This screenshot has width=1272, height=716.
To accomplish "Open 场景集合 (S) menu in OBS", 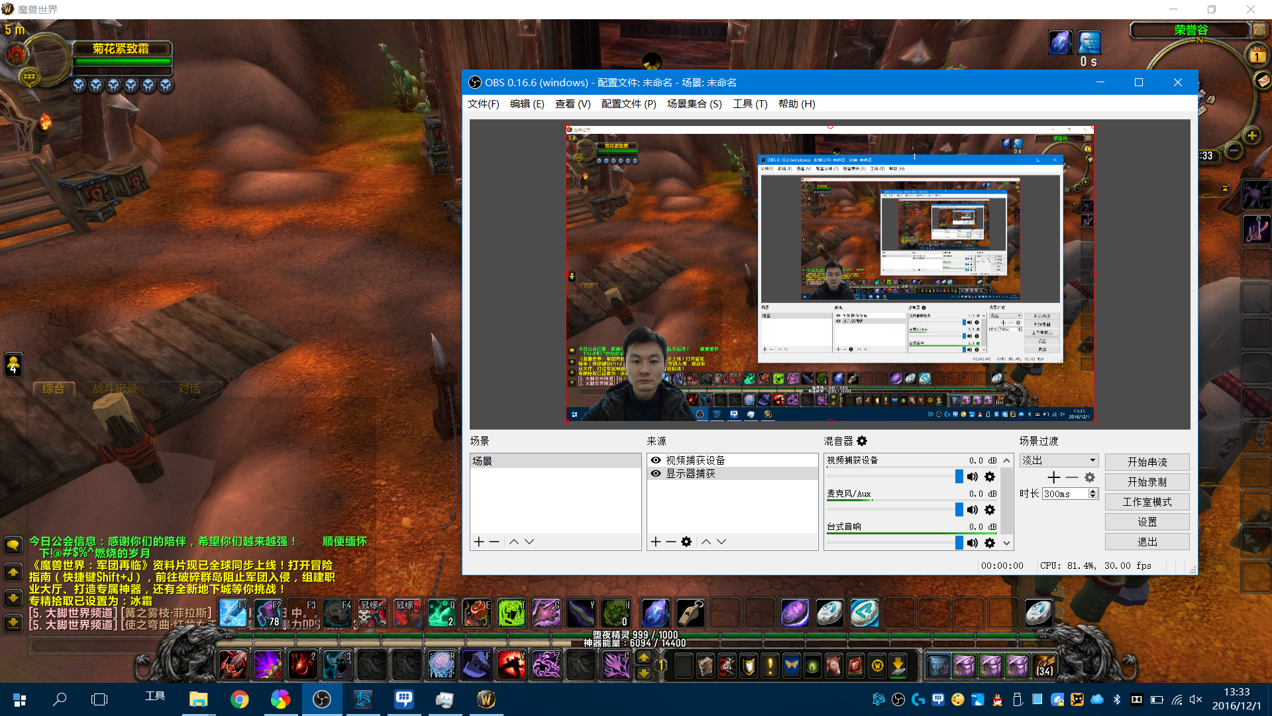I will pos(694,104).
